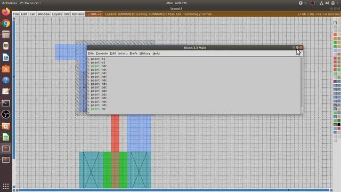Open the Layers menu in Magic
This screenshot has height=192, width=341.
57,14
